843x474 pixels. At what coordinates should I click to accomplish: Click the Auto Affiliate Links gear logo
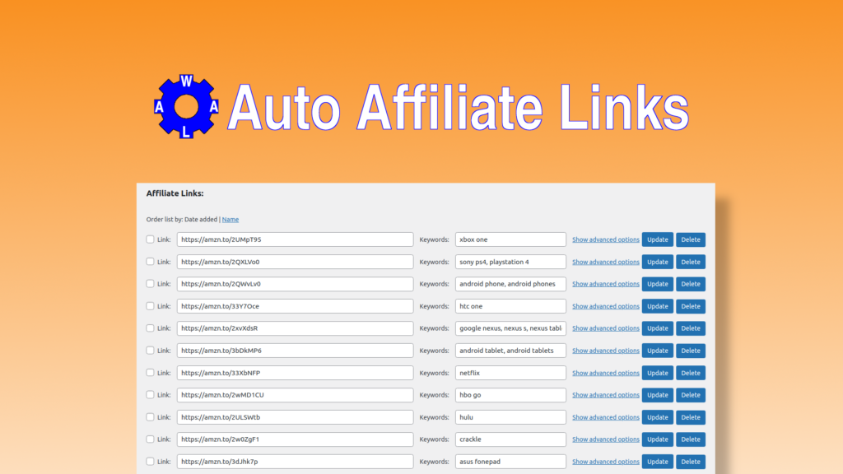coord(184,108)
